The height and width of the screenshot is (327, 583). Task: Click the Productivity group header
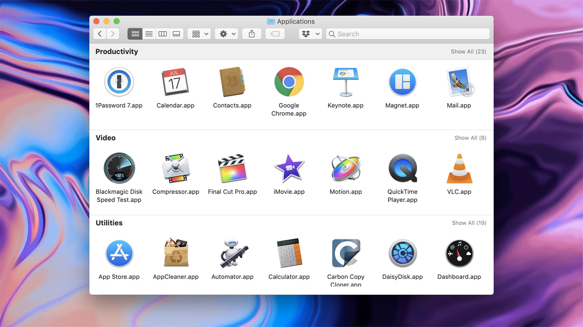[117, 52]
